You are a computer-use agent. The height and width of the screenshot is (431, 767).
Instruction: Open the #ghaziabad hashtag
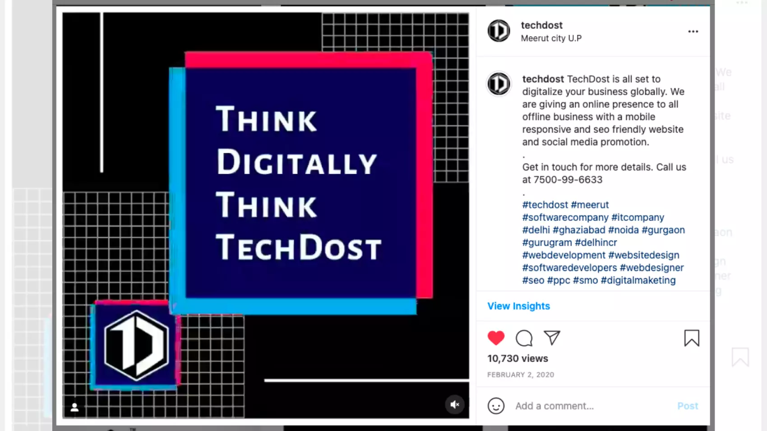(x=579, y=230)
